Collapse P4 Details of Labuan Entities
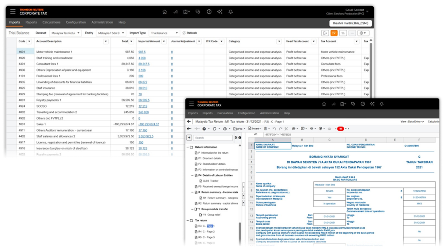 (192, 175)
